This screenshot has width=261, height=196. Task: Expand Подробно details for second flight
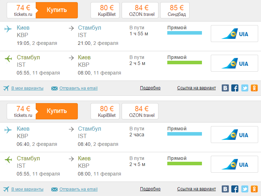(x=150, y=189)
